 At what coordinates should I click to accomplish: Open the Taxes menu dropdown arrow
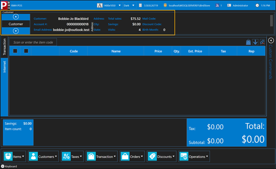point(81,156)
